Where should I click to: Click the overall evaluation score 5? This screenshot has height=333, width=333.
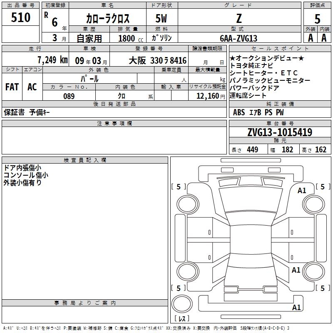[317, 19]
